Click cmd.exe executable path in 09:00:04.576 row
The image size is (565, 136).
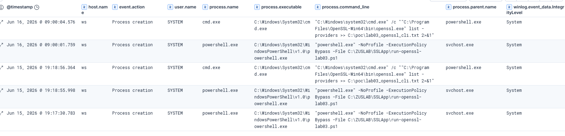click(282, 25)
